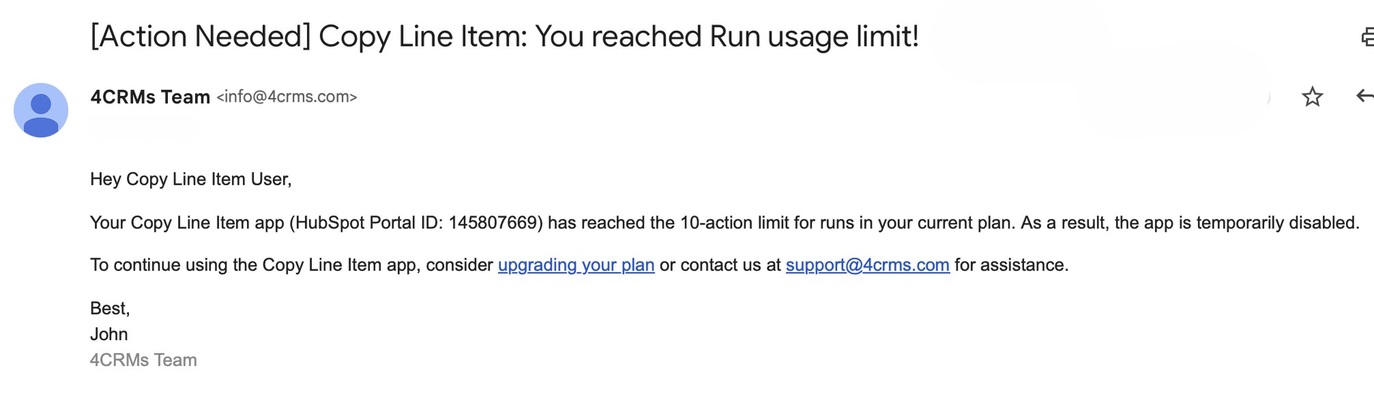
Task: Click the word "HubSpot" in the message
Action: (x=327, y=223)
